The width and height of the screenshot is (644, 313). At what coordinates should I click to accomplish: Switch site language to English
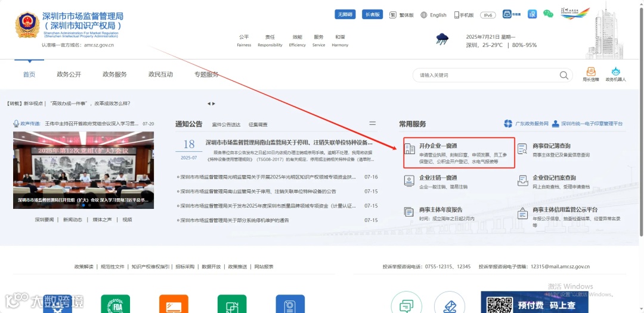pos(434,15)
